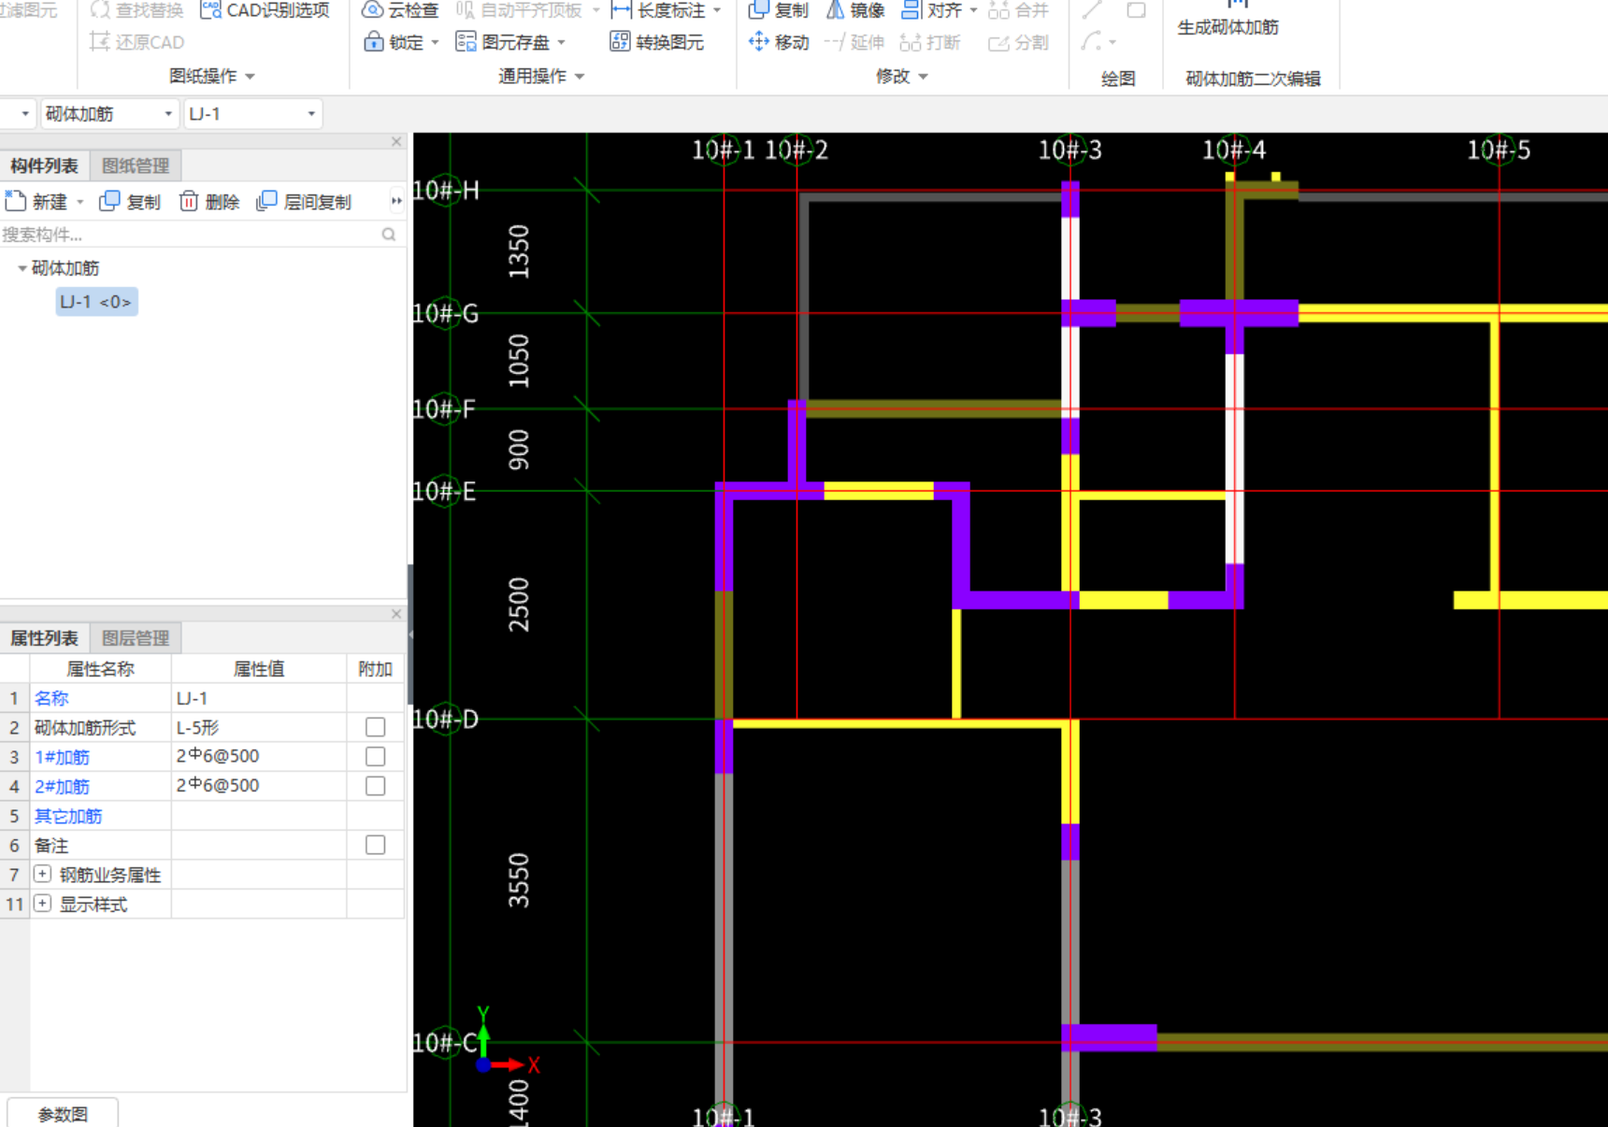Open CAD识别选项 recognition options
Image resolution: width=1608 pixels, height=1127 pixels.
click(266, 10)
